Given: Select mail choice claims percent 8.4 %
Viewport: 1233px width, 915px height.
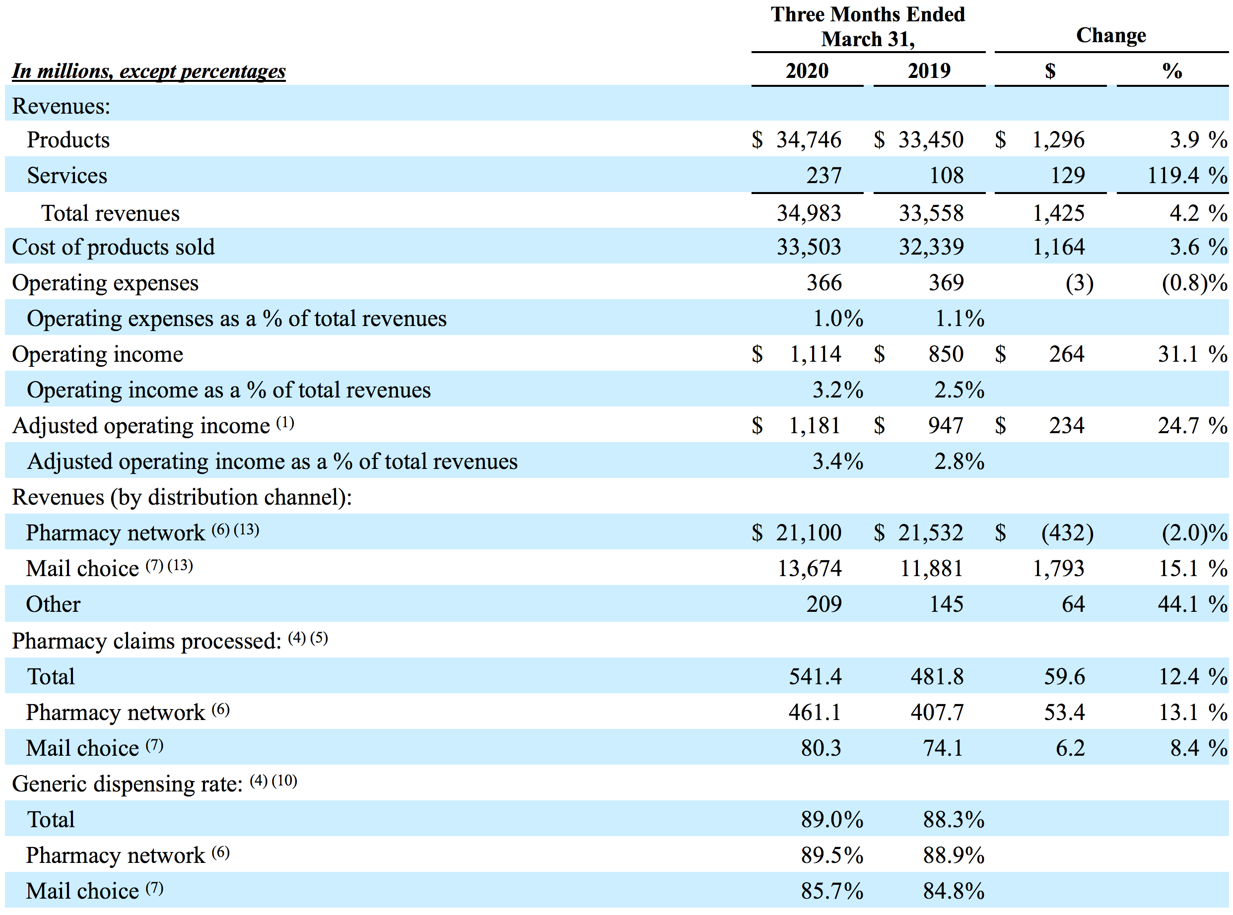Looking at the screenshot, I should [x=1199, y=748].
